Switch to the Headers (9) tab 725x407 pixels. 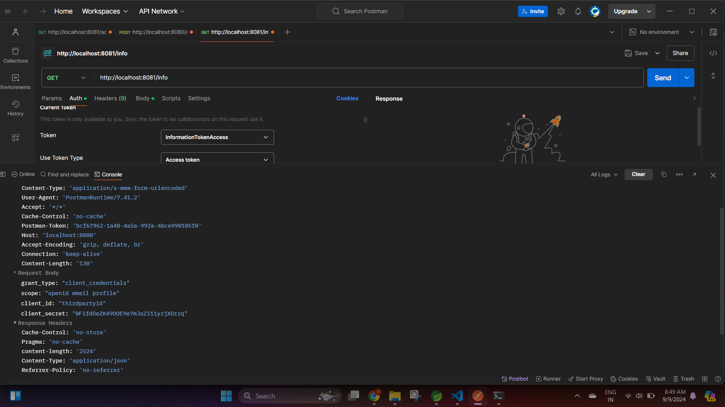pos(110,98)
